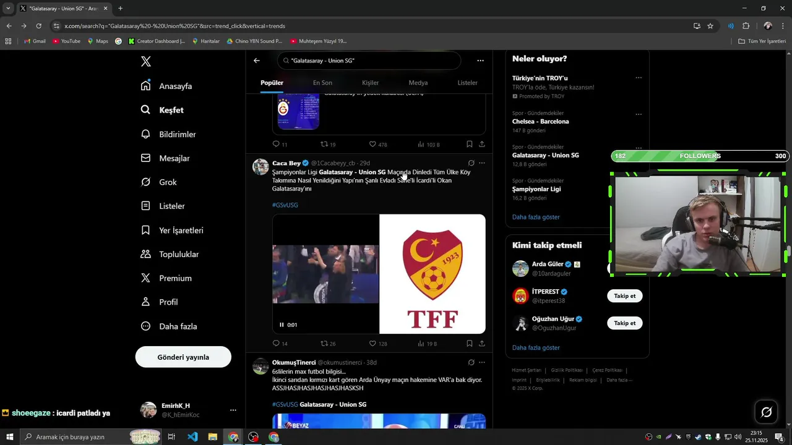Viewport: 792px width, 445px height.
Task: Repost Caca Bey post with 26 reposts
Action: coord(328,344)
